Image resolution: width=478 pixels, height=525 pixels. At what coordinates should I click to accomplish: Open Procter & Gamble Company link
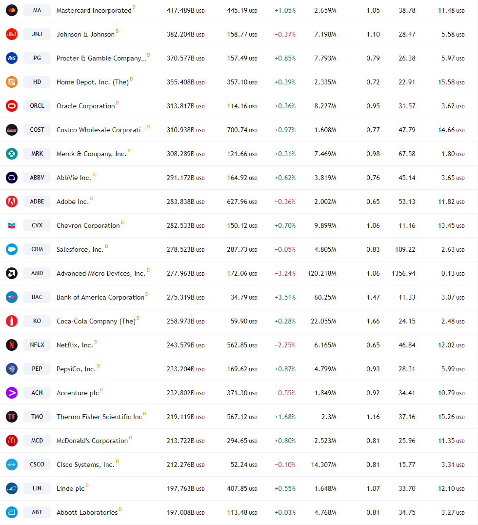[101, 58]
